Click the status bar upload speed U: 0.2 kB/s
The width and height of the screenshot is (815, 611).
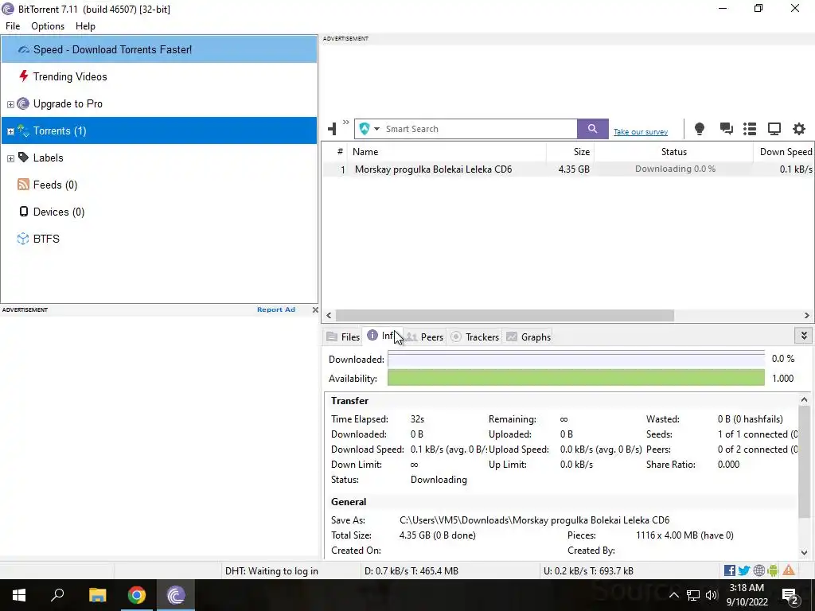(588, 571)
